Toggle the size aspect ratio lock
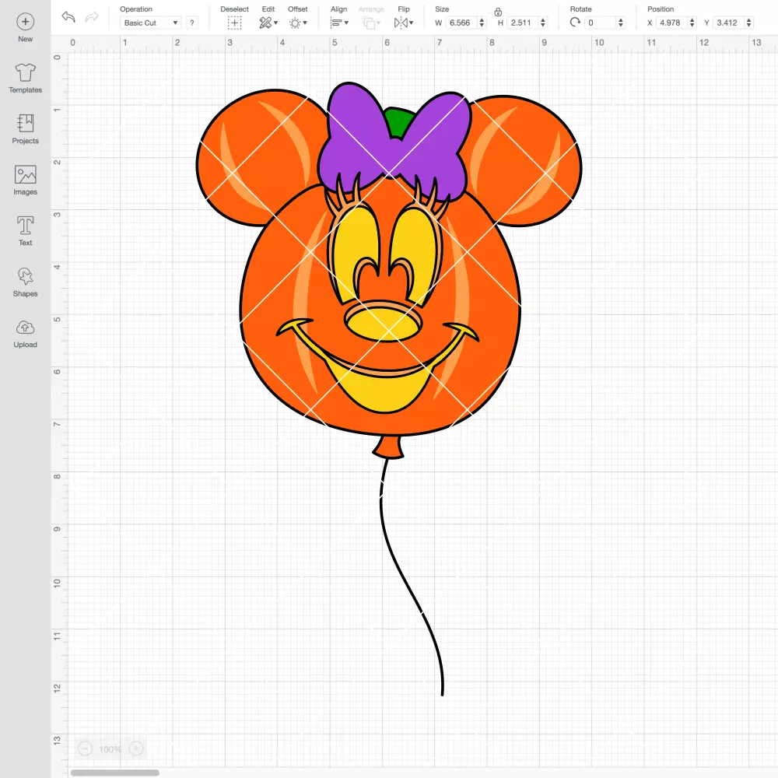The width and height of the screenshot is (778, 778). [498, 12]
